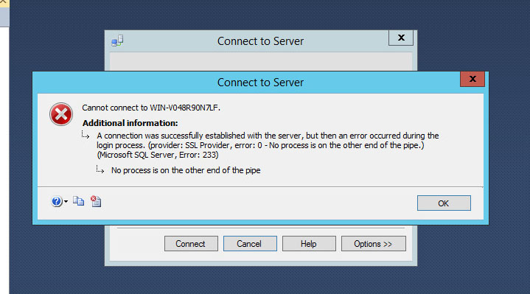Close the error dialog with red X
The image size is (530, 294).
[x=473, y=79]
